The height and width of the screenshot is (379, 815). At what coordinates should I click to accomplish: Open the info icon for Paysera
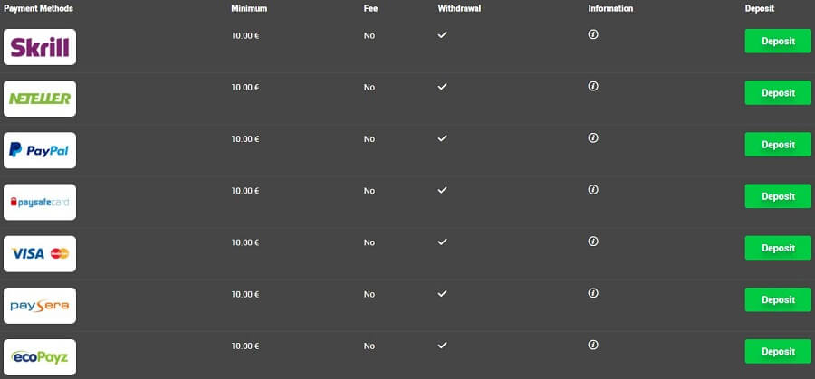(x=593, y=293)
